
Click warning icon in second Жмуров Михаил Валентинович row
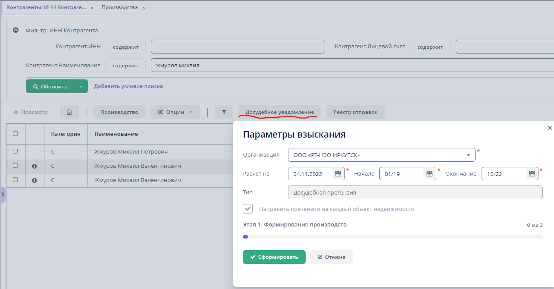[34, 180]
